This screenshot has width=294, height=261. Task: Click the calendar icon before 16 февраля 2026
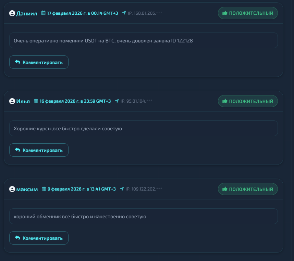click(36, 101)
